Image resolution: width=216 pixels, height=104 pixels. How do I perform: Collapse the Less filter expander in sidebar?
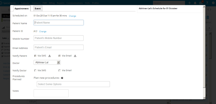[x=5, y=38]
